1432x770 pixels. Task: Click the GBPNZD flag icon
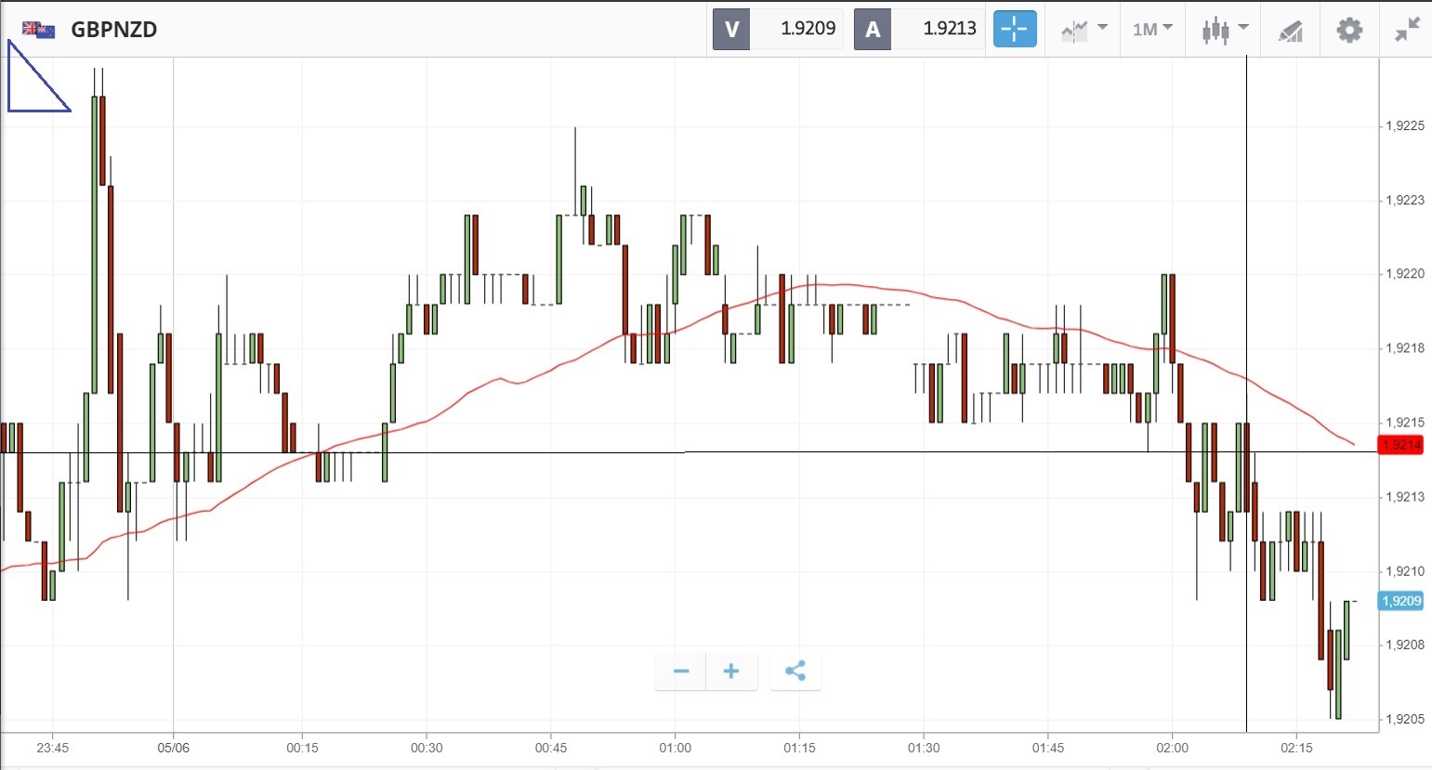click(38, 30)
